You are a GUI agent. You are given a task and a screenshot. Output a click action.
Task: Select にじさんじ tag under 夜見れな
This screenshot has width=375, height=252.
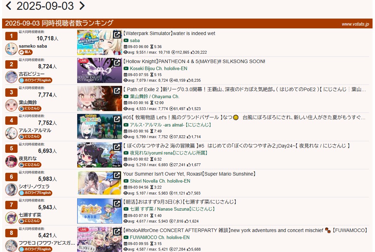(30, 165)
